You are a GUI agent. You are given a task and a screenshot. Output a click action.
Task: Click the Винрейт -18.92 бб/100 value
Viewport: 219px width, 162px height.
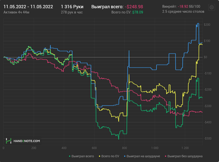(x=189, y=7)
